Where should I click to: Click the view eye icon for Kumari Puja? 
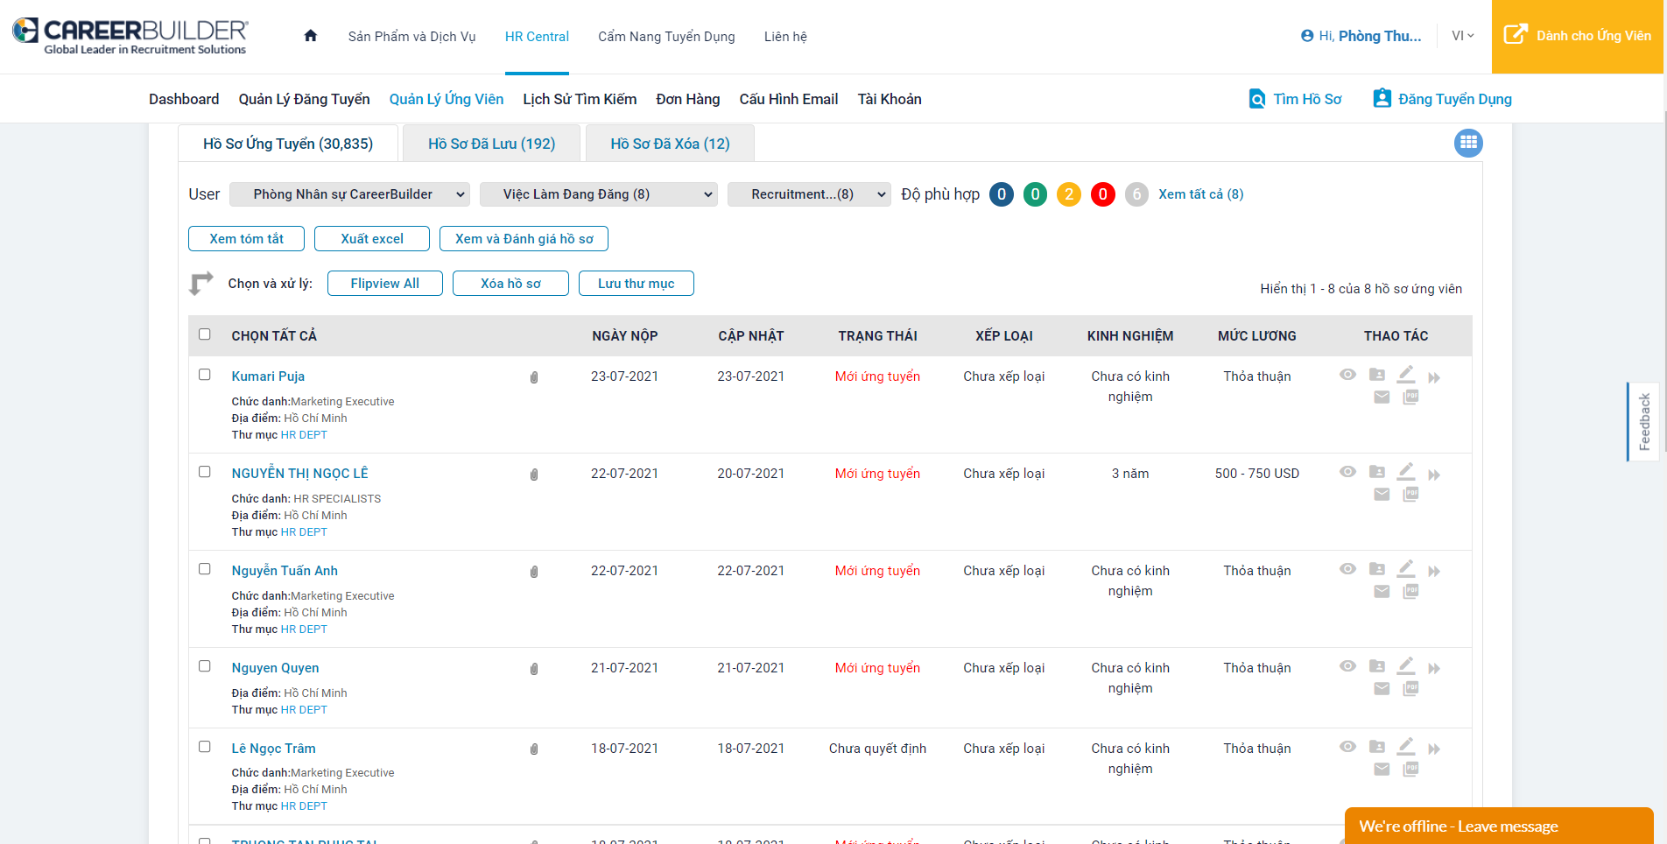pyautogui.click(x=1348, y=375)
